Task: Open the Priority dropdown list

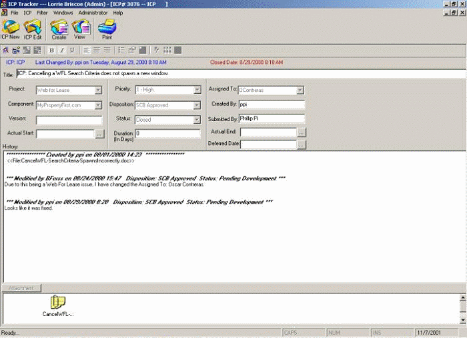Action: (x=197, y=90)
